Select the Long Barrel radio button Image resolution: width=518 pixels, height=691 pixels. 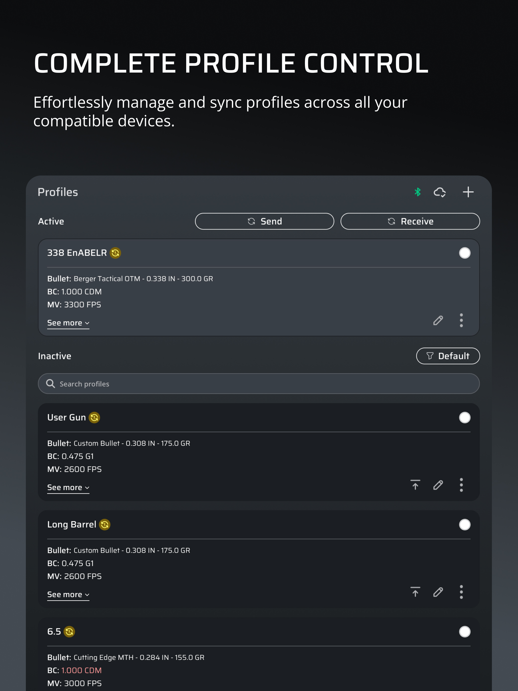click(x=465, y=525)
